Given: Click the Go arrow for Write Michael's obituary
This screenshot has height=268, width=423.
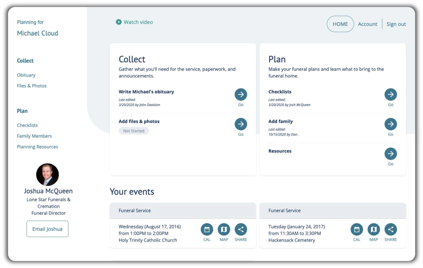Looking at the screenshot, I should pos(241,95).
